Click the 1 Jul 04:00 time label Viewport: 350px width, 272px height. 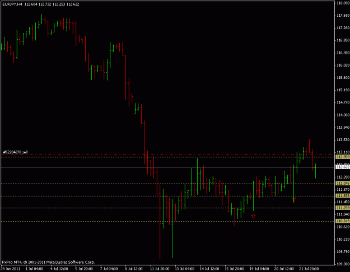pos(34,269)
